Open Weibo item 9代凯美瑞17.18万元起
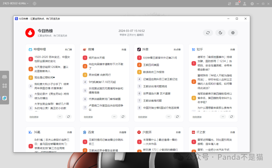The width and height of the screenshot is (272, 168). 102,82
